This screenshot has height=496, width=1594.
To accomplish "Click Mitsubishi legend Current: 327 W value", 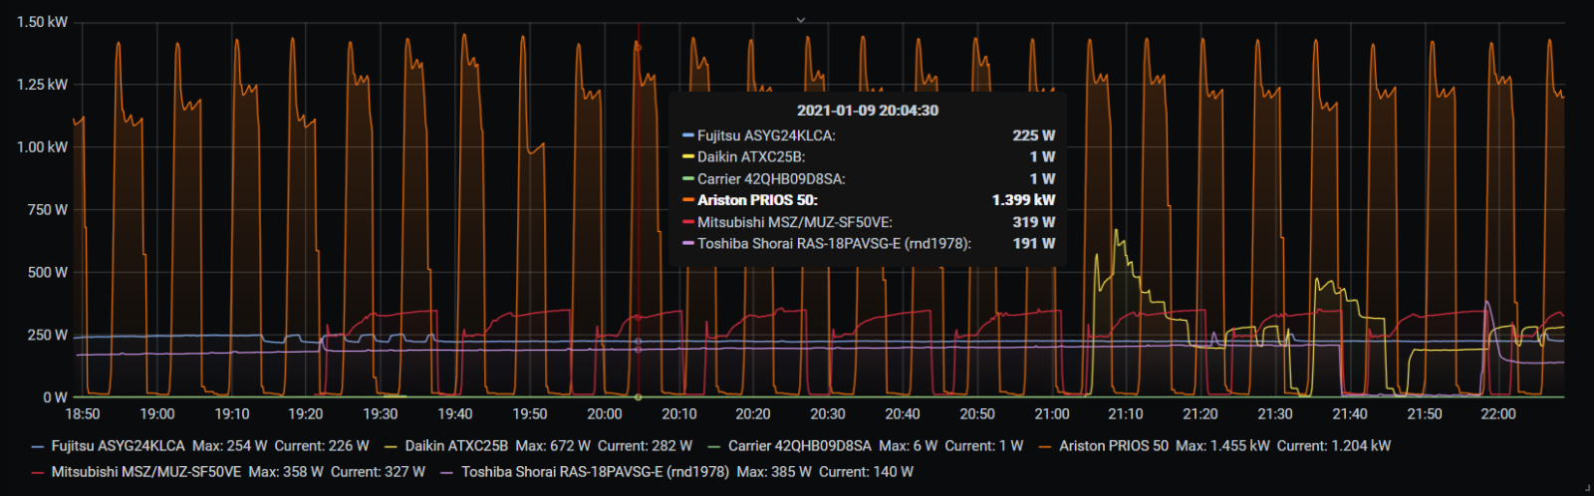I will (x=378, y=472).
